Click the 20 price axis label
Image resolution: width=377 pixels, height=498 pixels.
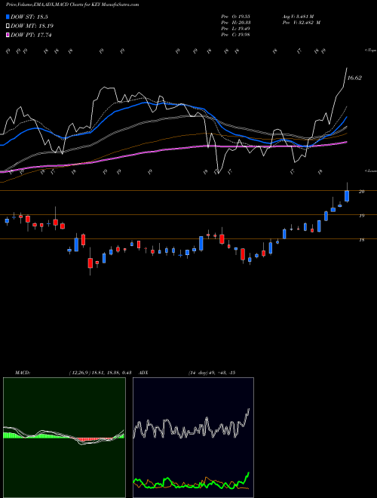[x=361, y=192]
